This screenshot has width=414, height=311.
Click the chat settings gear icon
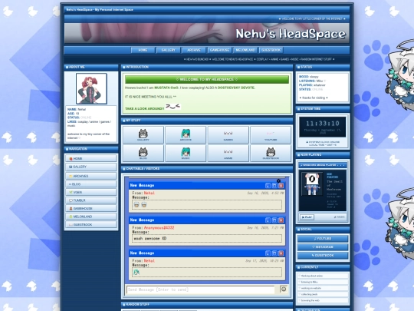click(278, 181)
